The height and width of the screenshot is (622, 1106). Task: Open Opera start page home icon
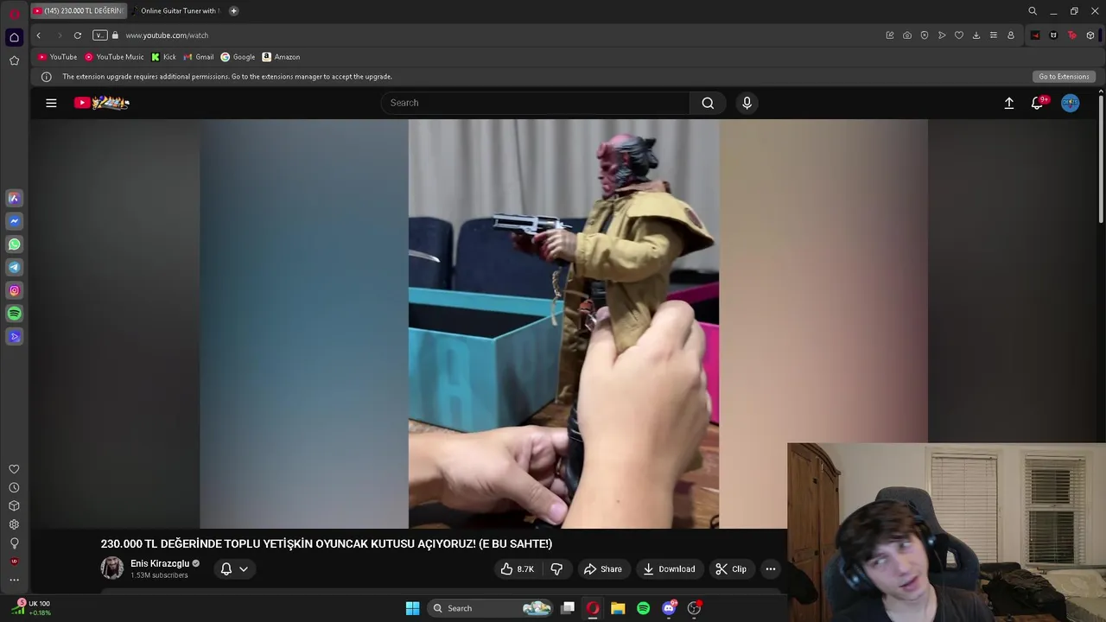click(14, 37)
